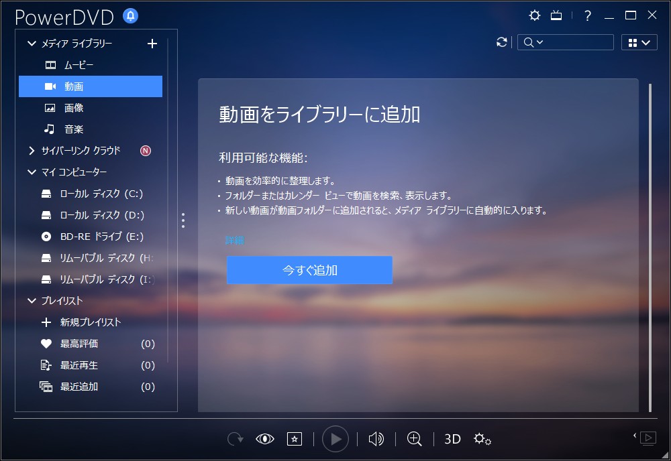Viewport: 671px width, 461px height.
Task: Click the Instant Seek thumbnail icon bottom right
Action: tap(647, 439)
